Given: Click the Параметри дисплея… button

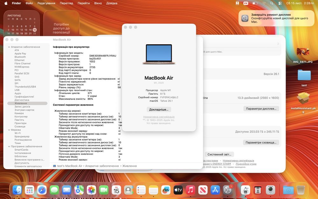Looking at the screenshot, I should [x=261, y=109].
